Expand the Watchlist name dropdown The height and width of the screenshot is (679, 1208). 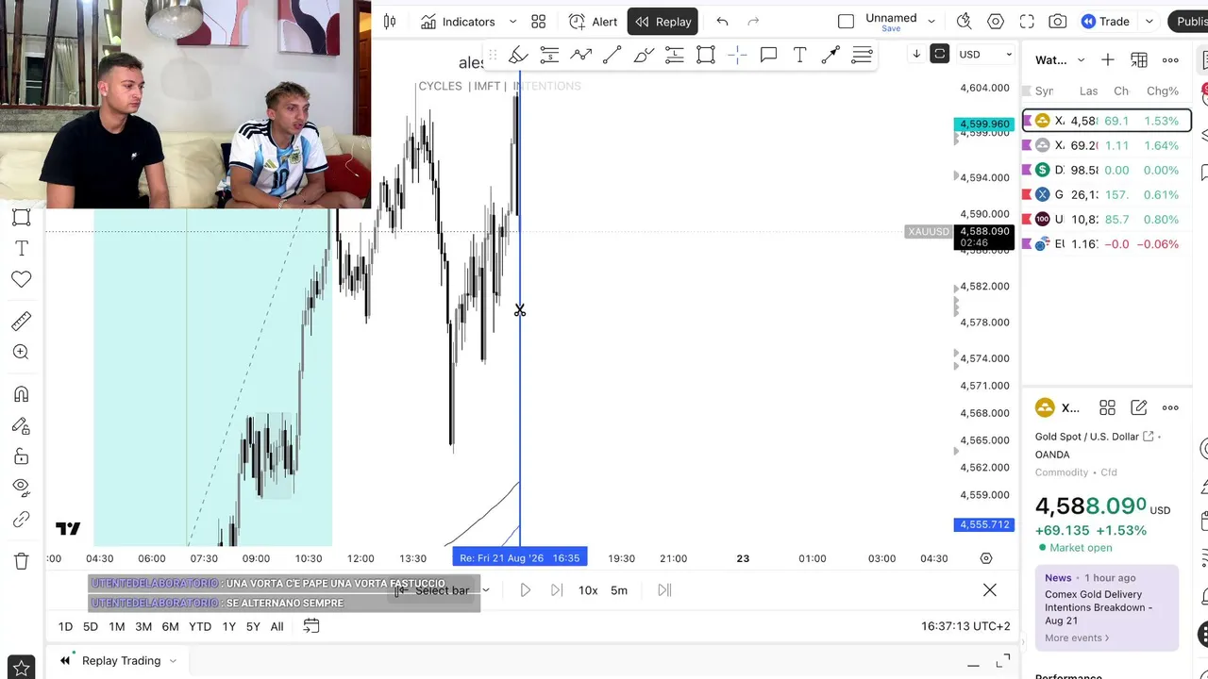tap(1081, 60)
